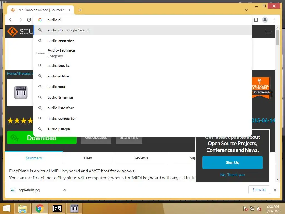This screenshot has height=214, width=285.
Task: Click the star rating on the page
Action: (20, 120)
